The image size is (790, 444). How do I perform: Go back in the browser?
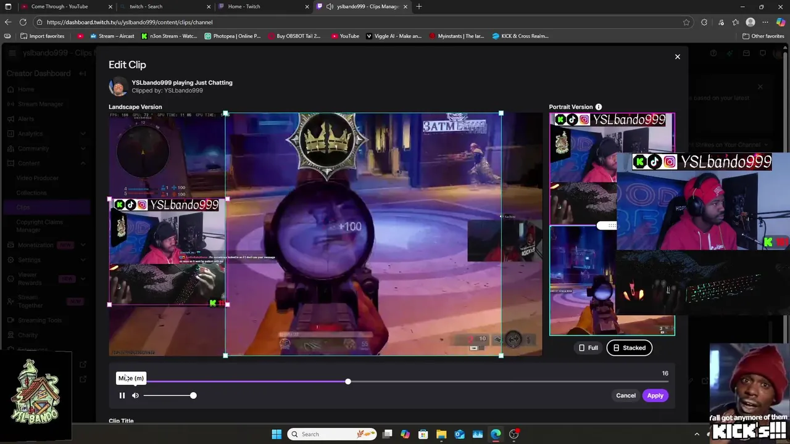8,22
